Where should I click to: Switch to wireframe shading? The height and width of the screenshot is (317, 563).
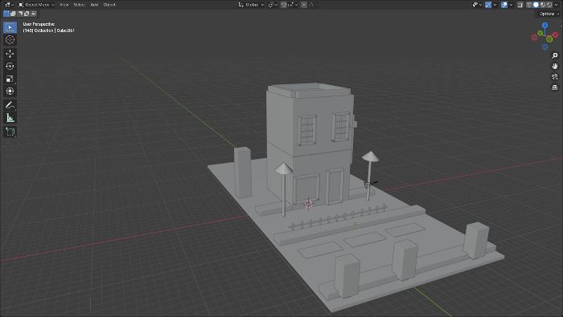click(529, 5)
